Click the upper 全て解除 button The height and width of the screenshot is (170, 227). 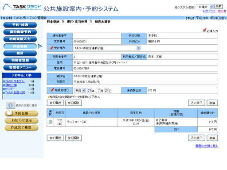73,103
